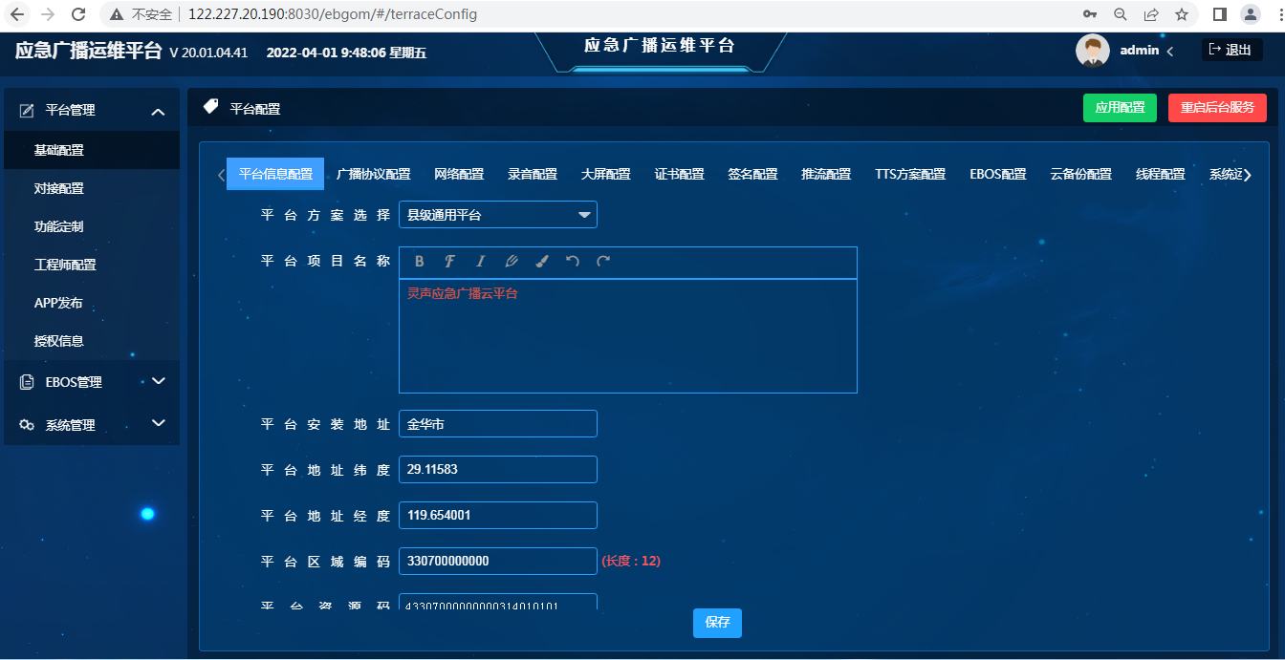Click the background color brush icon
Screen dimensions: 1285x660
pos(542,262)
